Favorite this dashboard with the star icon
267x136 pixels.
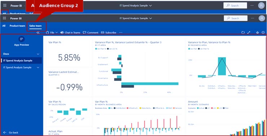[x=258, y=32]
